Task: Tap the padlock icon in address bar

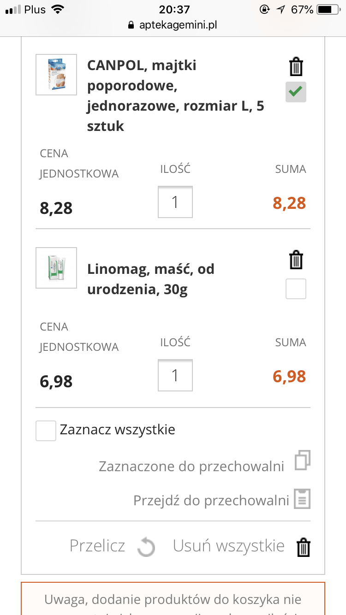Action: point(131,25)
